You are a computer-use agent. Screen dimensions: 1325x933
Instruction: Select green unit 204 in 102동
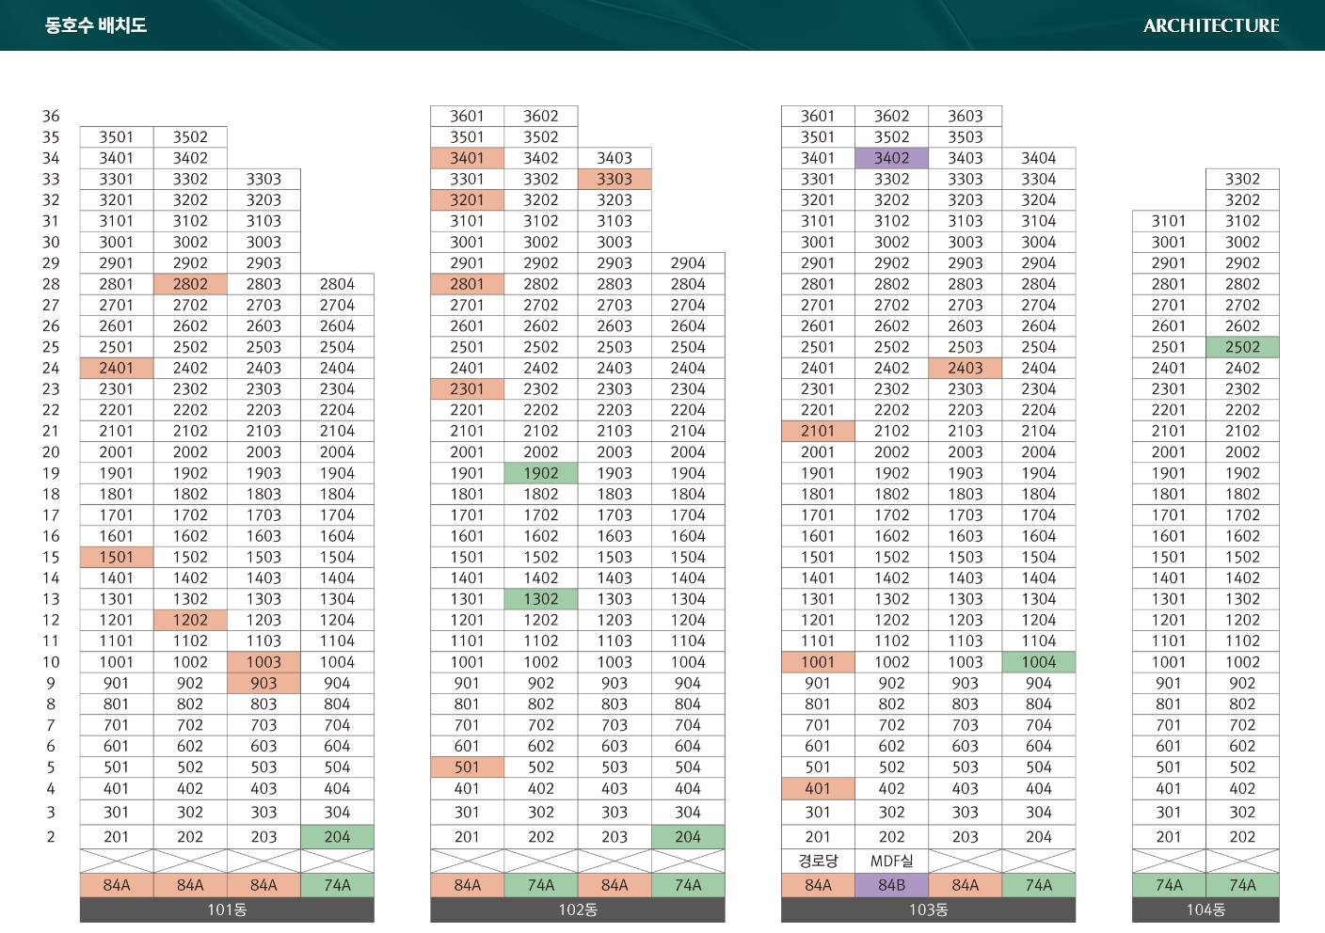click(x=688, y=837)
